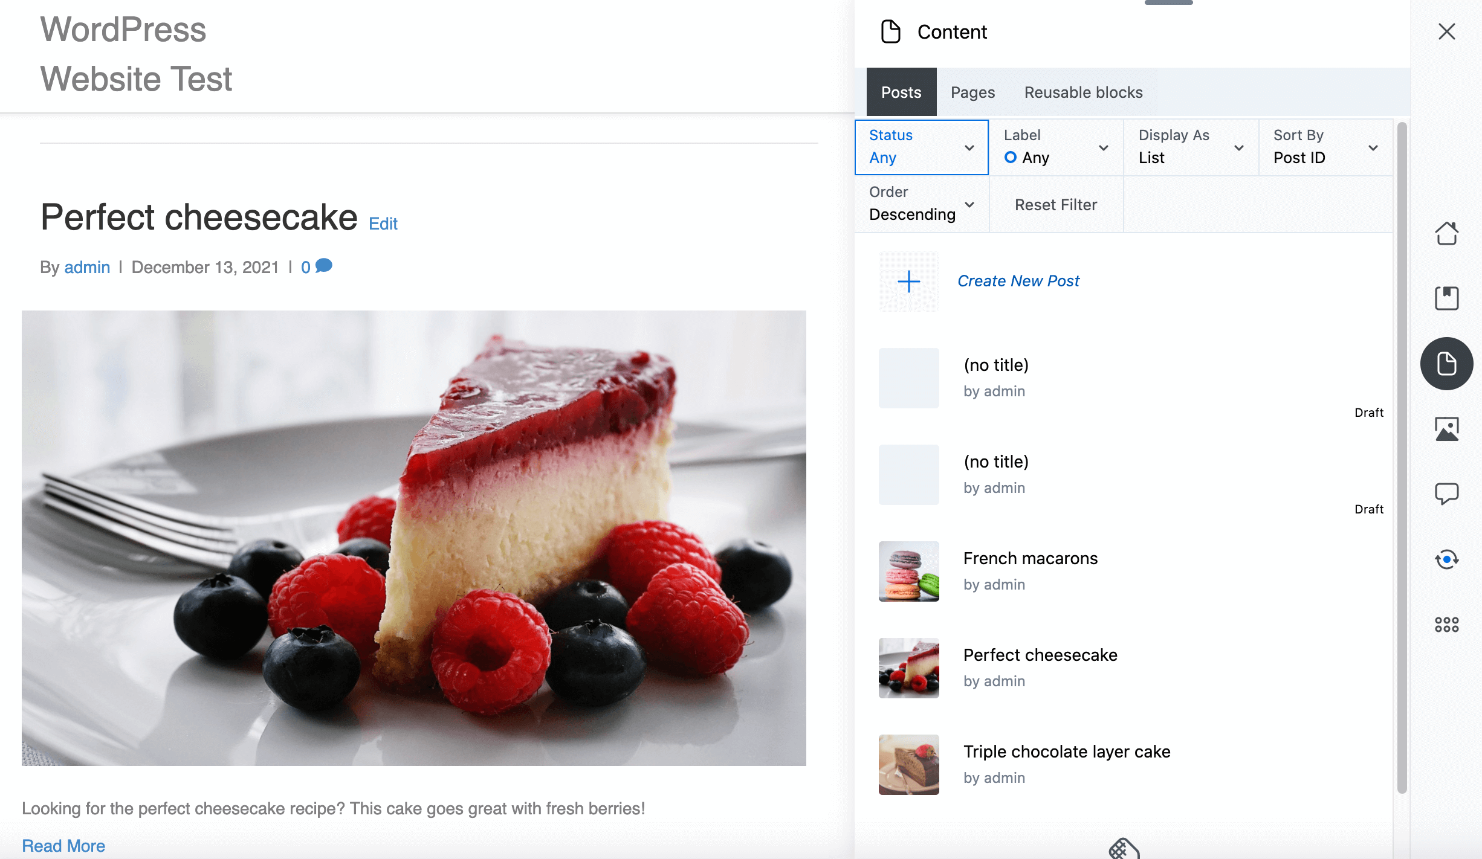
Task: Switch to the Reusable blocks tab
Action: [1083, 92]
